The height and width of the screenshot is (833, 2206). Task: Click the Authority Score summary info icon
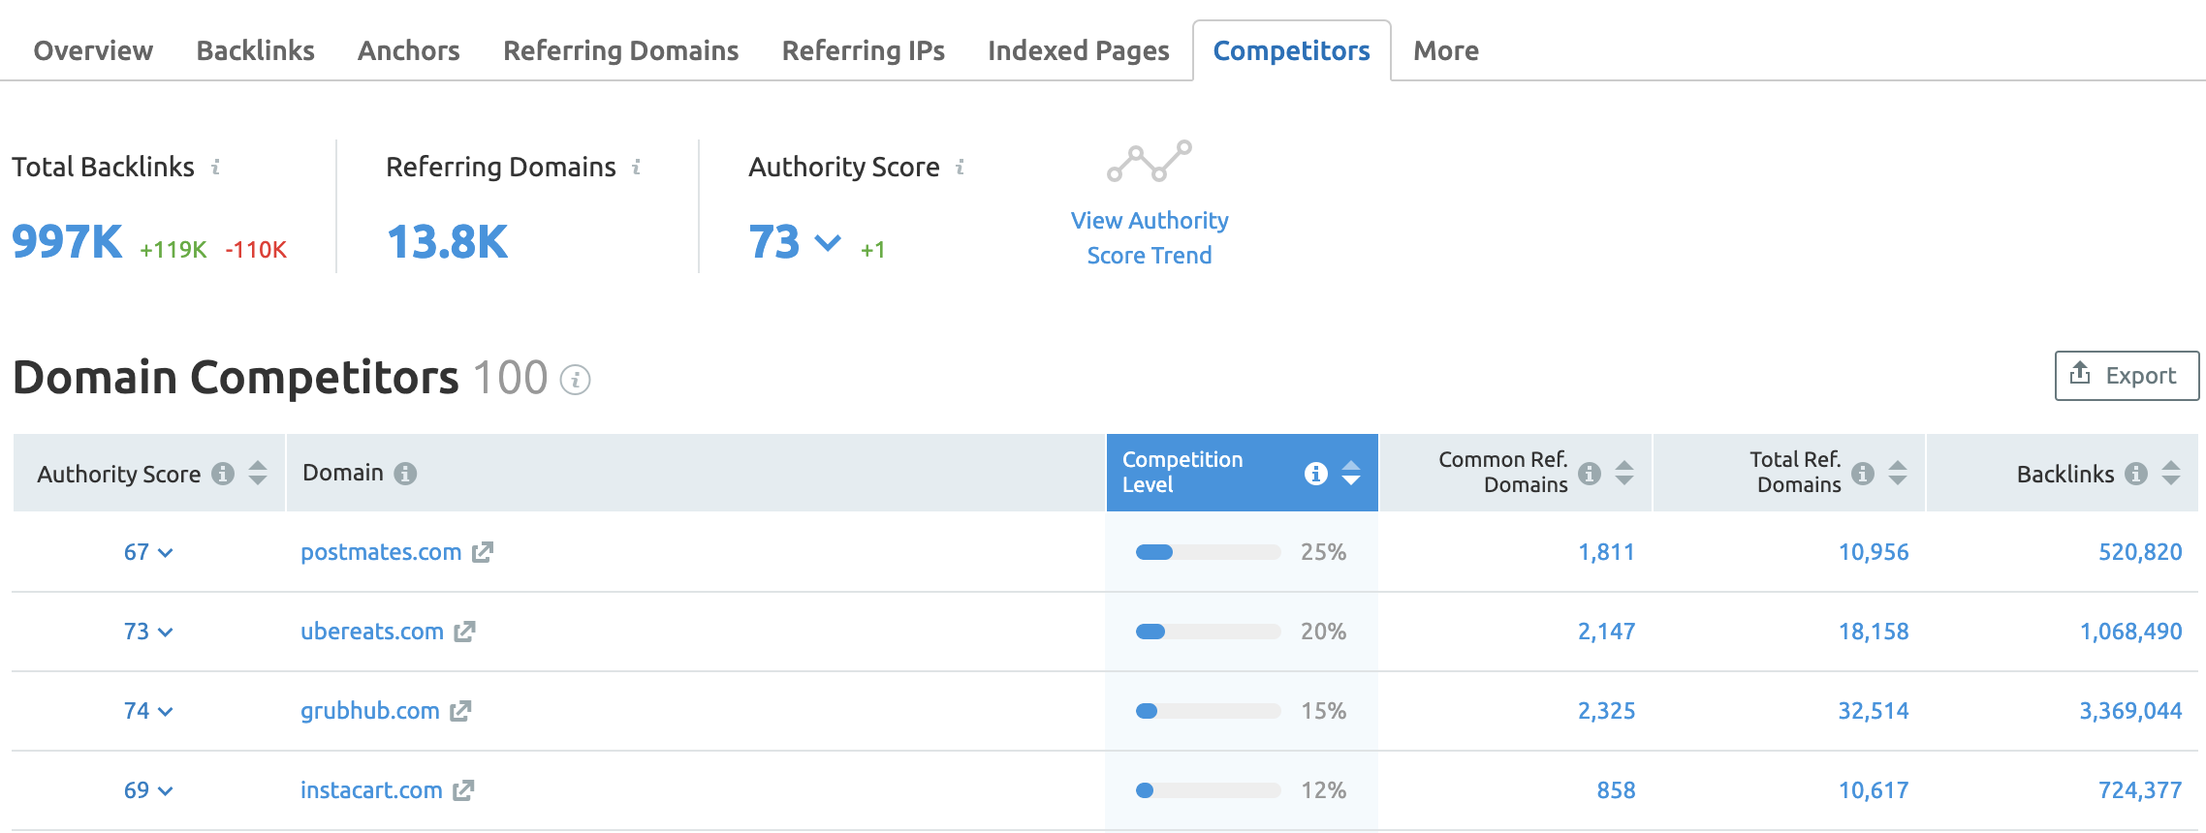pyautogui.click(x=960, y=167)
